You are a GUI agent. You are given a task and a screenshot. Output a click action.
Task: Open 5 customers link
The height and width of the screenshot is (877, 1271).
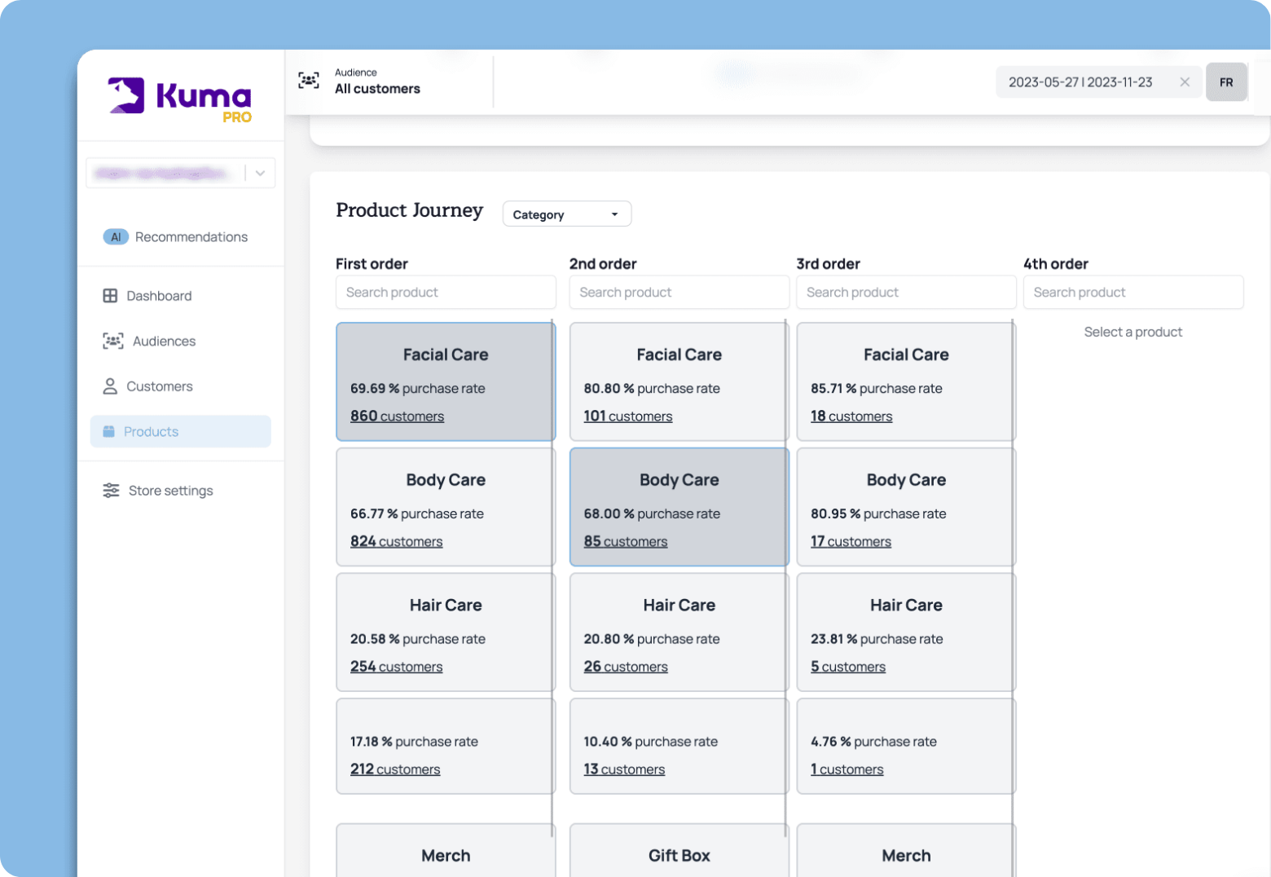(848, 667)
